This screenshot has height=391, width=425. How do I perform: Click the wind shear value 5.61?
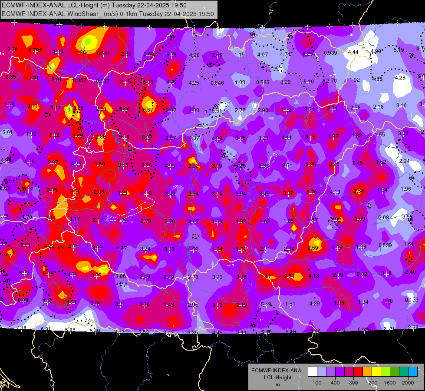tap(217, 110)
